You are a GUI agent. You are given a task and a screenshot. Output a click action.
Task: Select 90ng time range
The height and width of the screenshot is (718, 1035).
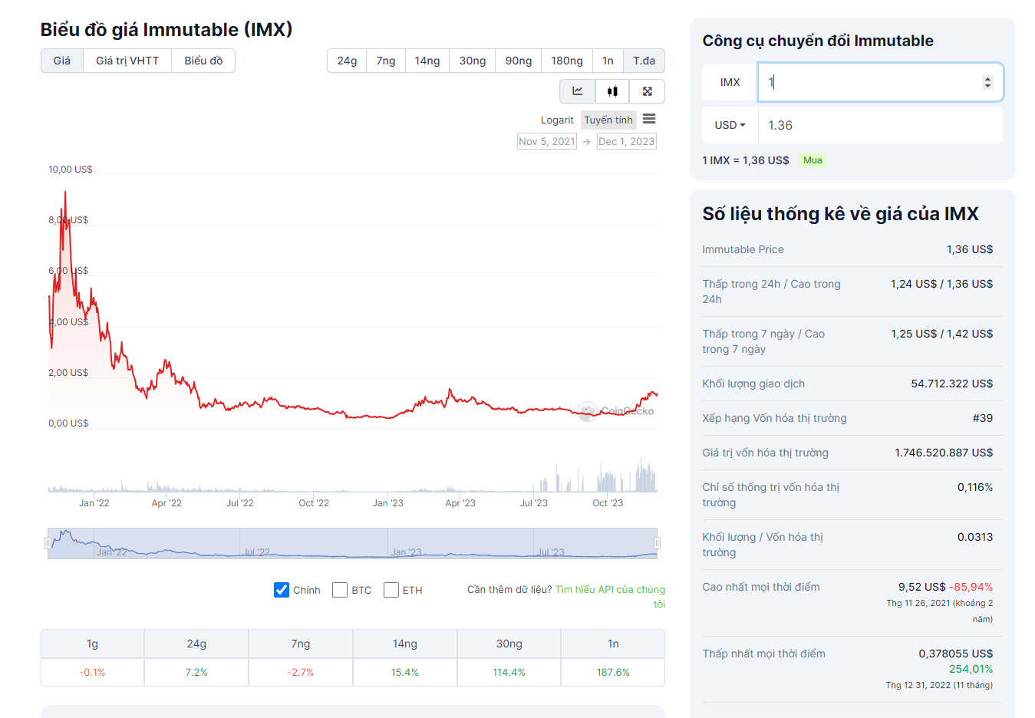pos(519,61)
